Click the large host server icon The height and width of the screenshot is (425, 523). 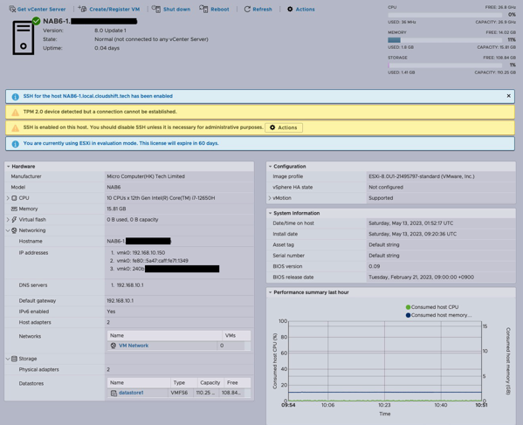point(23,38)
